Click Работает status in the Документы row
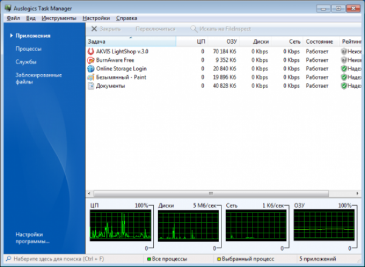 [317, 86]
